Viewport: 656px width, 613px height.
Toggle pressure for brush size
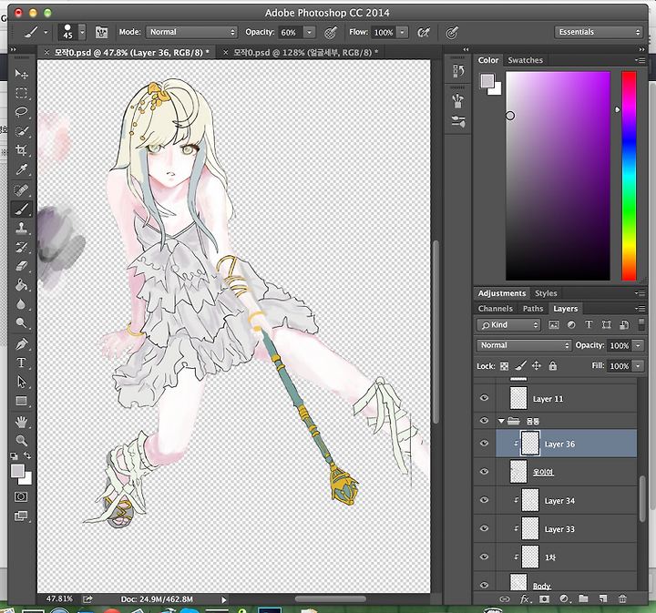pos(452,32)
